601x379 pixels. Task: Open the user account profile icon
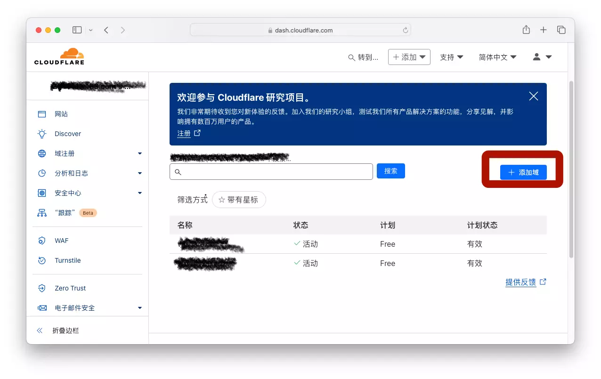[x=536, y=56]
